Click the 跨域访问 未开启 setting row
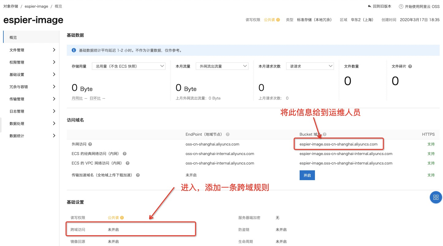The height and width of the screenshot is (246, 443). pos(131,229)
